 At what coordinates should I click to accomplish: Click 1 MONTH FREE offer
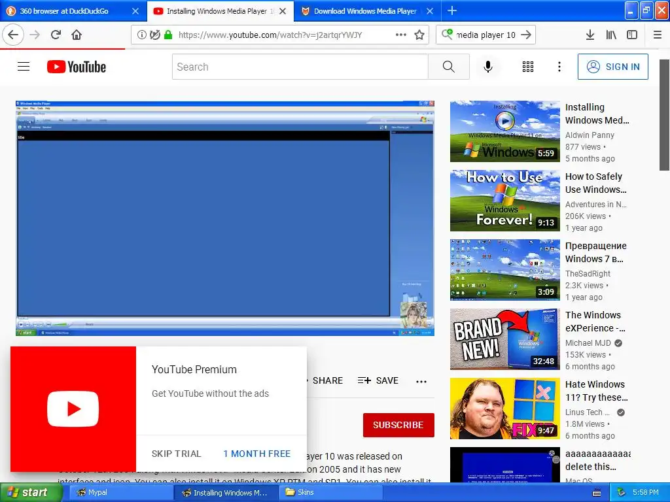point(256,454)
